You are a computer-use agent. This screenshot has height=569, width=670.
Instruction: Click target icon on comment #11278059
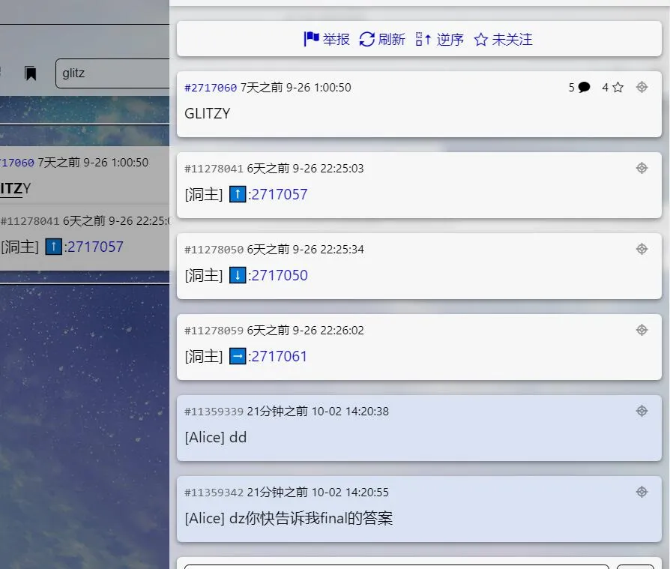(x=642, y=330)
